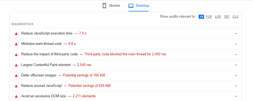Screen dimensions: 253x101
Task: Click warning triangle next to third-party code audit
Action: 16,55
